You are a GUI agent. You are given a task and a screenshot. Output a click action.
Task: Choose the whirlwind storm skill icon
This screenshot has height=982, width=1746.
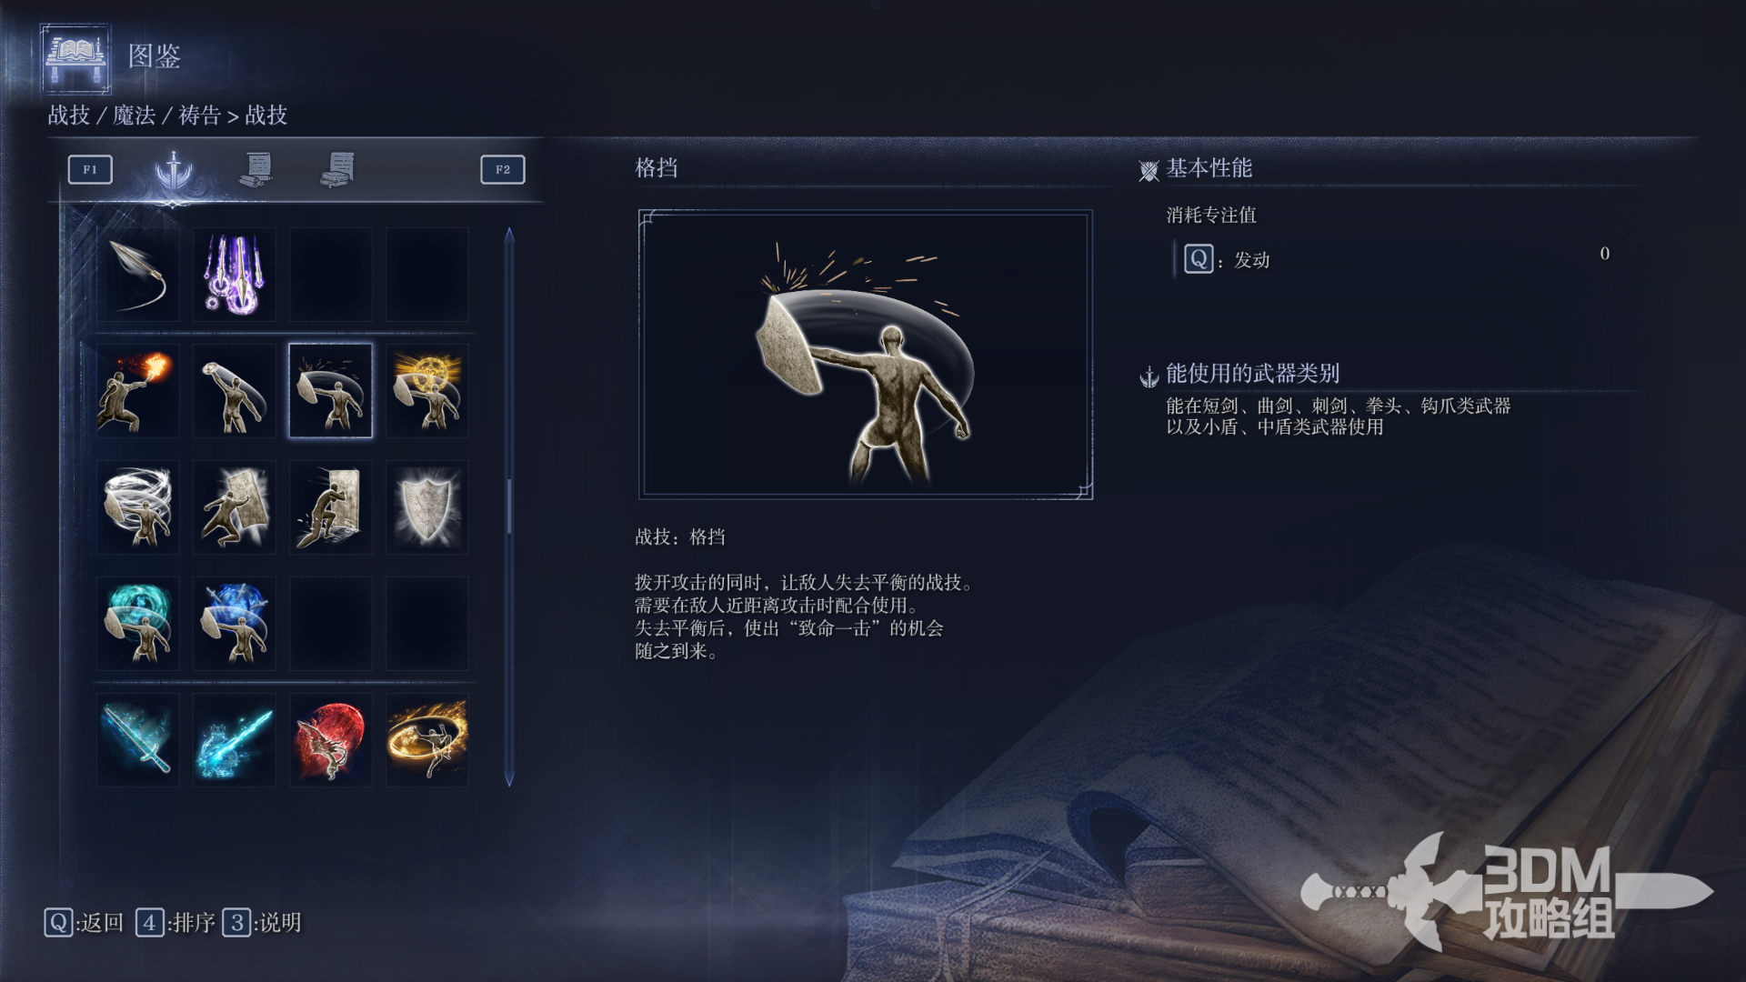(x=138, y=507)
